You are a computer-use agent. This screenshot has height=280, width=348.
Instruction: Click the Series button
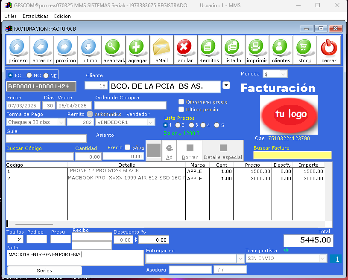pos(44,271)
